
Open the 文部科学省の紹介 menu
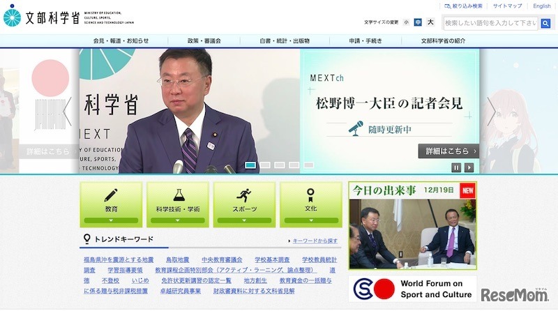(x=443, y=41)
